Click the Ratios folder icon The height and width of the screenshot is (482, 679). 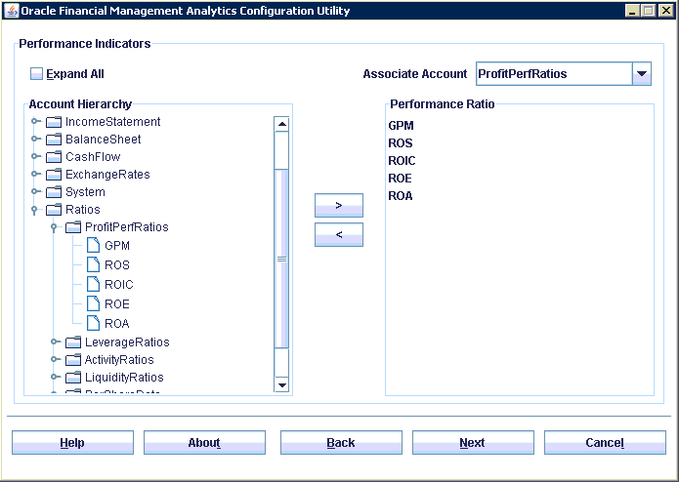point(54,210)
